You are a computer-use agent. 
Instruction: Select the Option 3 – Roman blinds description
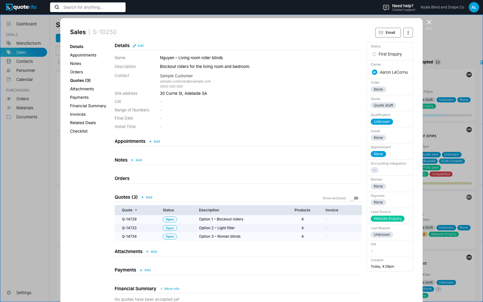[x=220, y=236]
